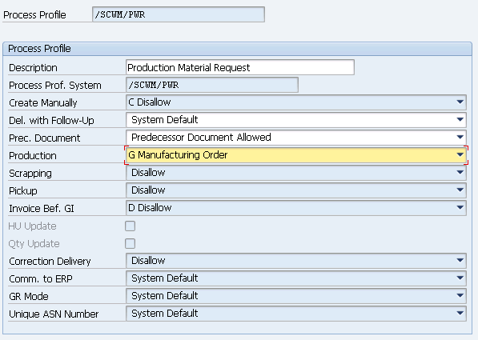The image size is (478, 340).
Task: Open the Del. with Follow-Up dropdown
Action: [296, 120]
